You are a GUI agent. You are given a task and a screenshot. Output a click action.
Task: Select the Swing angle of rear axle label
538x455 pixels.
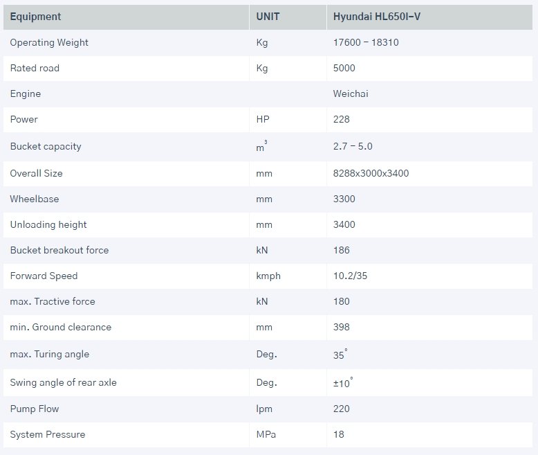click(64, 383)
